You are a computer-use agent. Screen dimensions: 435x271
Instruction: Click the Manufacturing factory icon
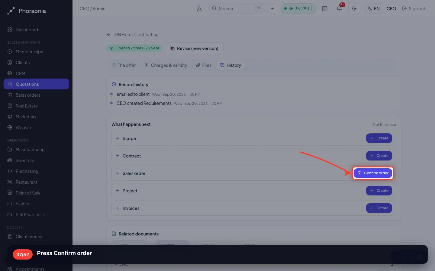pos(10,150)
